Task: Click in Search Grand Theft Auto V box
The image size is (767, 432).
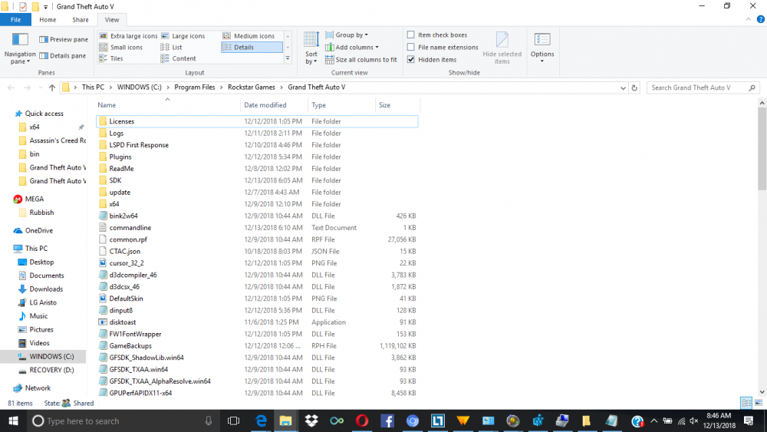Action: (703, 87)
